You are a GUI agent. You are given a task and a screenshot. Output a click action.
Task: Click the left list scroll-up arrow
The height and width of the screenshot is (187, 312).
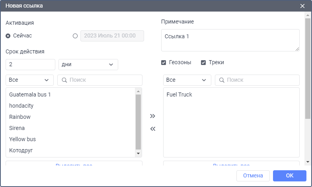pos(138,91)
